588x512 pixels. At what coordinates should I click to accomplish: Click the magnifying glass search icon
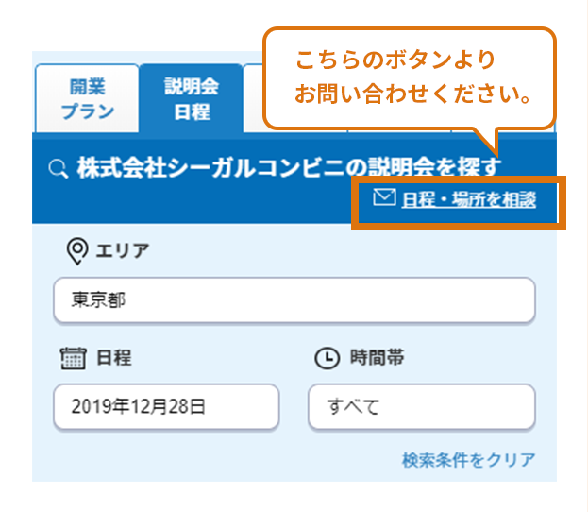[x=58, y=169]
